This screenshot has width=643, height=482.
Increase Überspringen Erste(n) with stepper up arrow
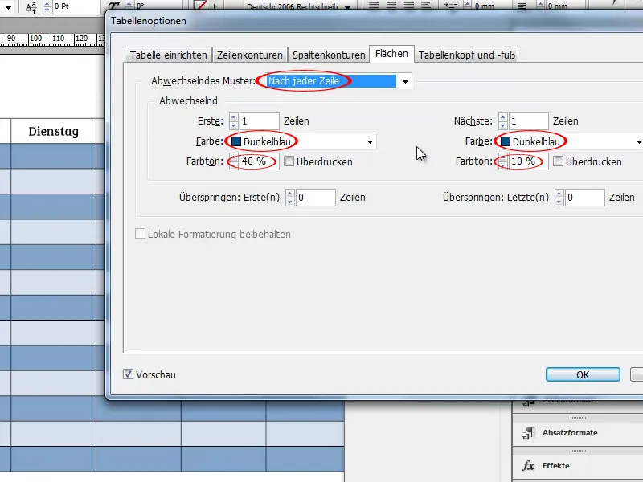290,194
